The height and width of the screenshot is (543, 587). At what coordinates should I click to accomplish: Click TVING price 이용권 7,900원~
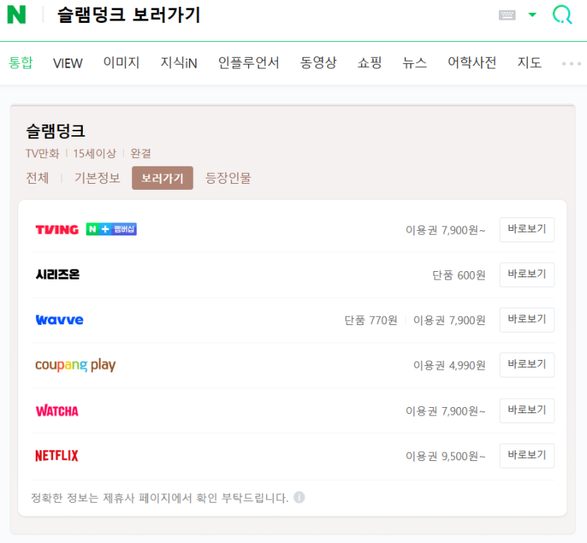[x=446, y=230]
